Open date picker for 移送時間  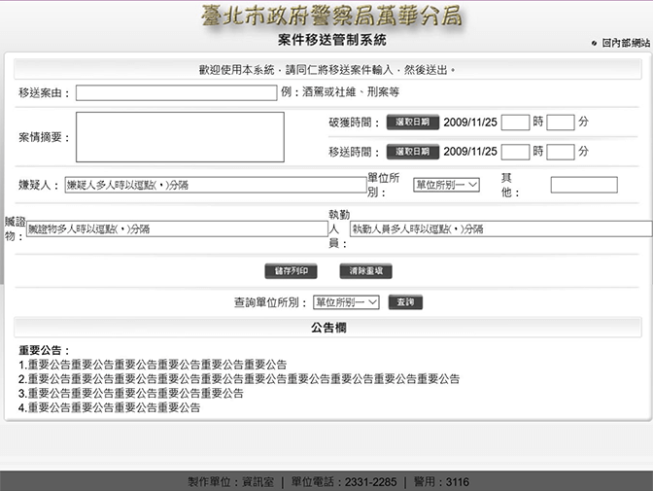pyautogui.click(x=413, y=152)
